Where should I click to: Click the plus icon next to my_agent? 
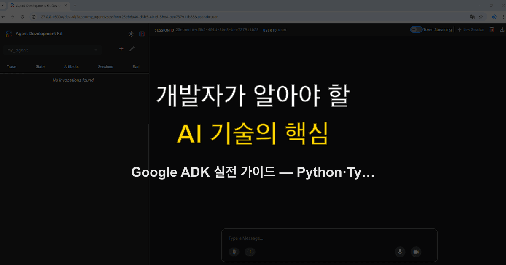[x=121, y=49]
